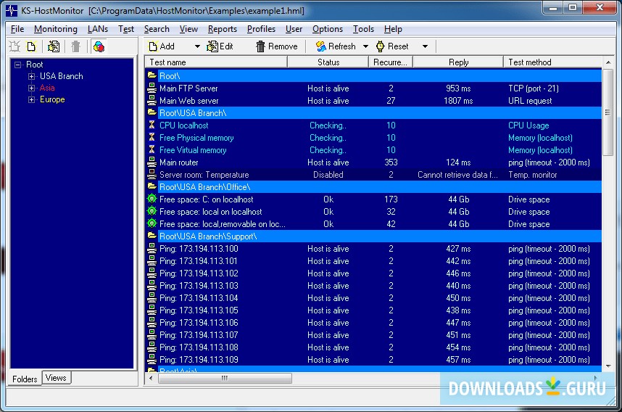622x412 pixels.
Task: Select the Europe folder in tree
Action: pos(52,99)
